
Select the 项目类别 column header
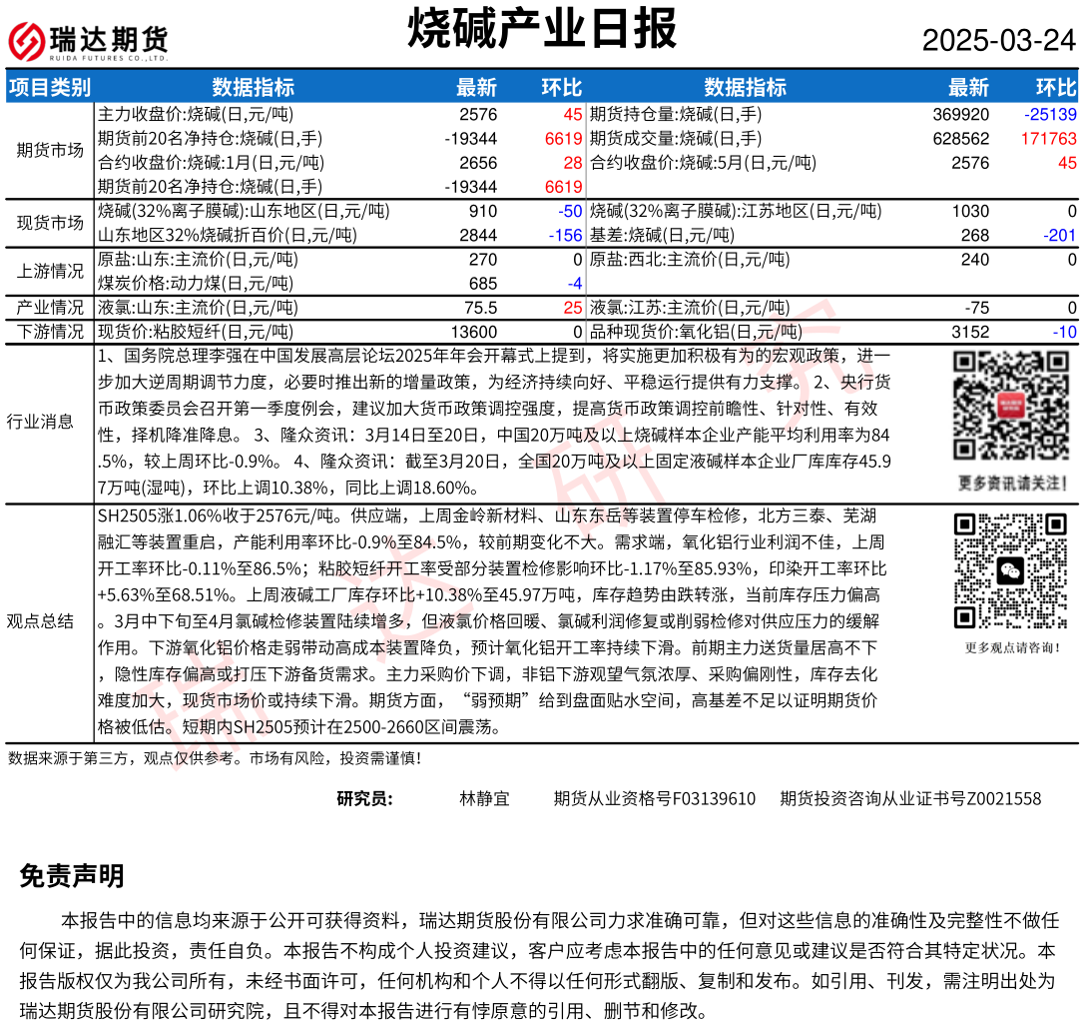click(x=50, y=87)
